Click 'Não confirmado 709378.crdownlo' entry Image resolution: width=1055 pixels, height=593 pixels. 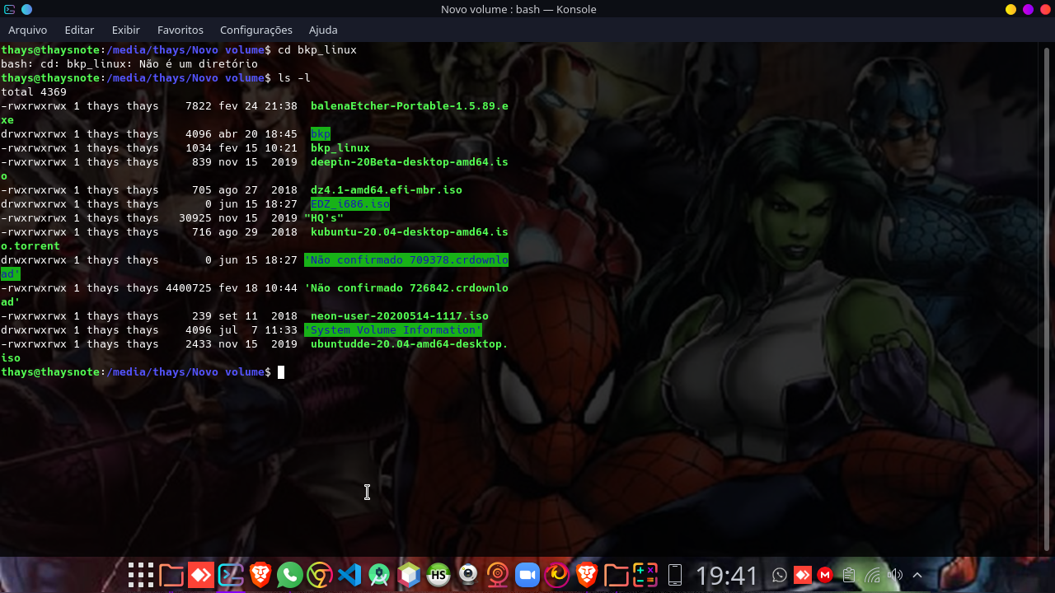(x=406, y=259)
